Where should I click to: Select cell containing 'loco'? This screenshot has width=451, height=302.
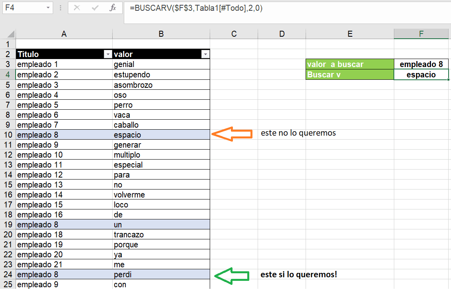point(161,205)
